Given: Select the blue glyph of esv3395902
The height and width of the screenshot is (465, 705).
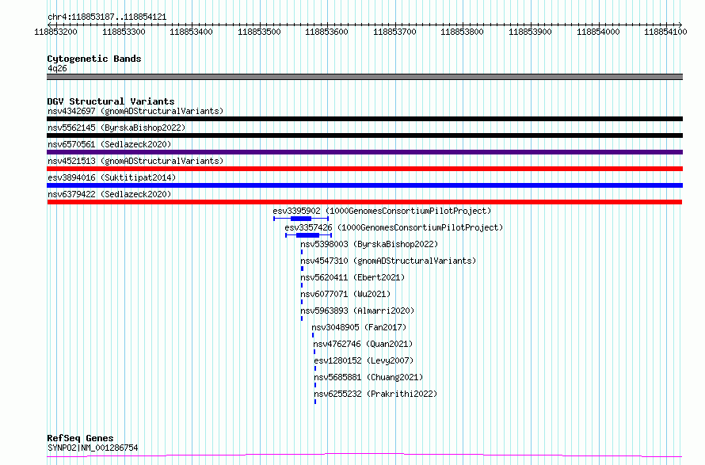Looking at the screenshot, I should [301, 219].
